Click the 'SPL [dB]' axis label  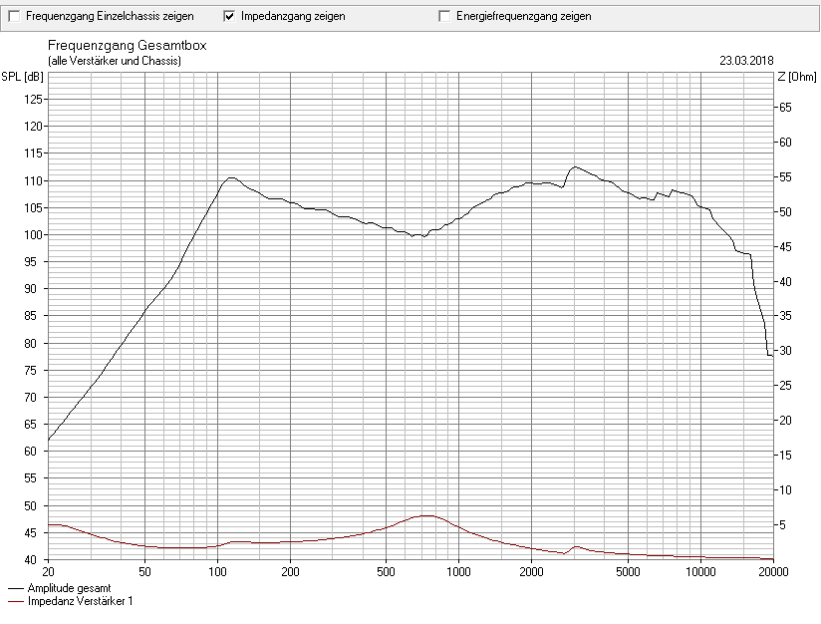coord(22,77)
